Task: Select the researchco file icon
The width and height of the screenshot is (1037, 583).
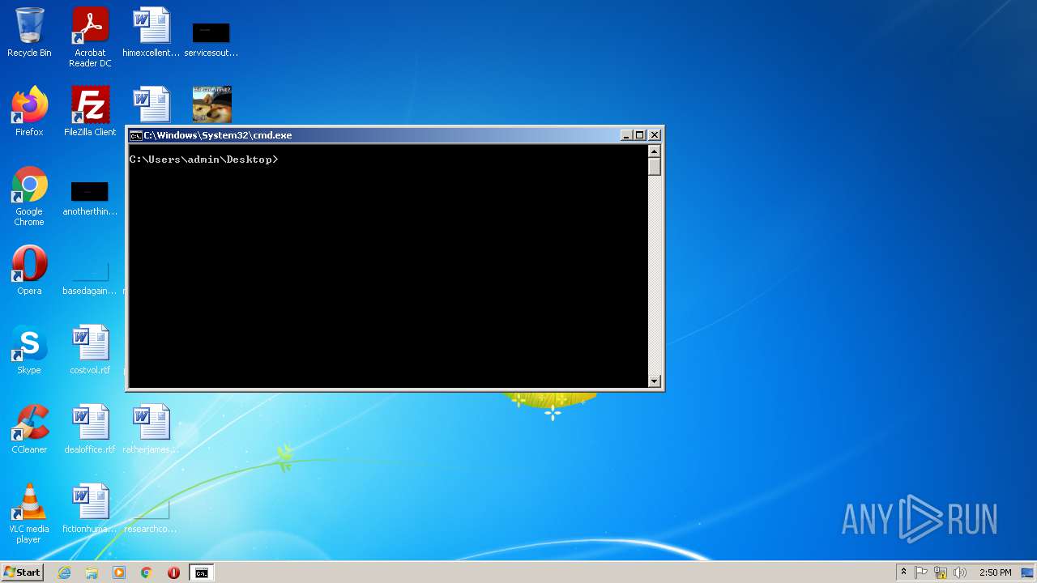Action: (151, 517)
